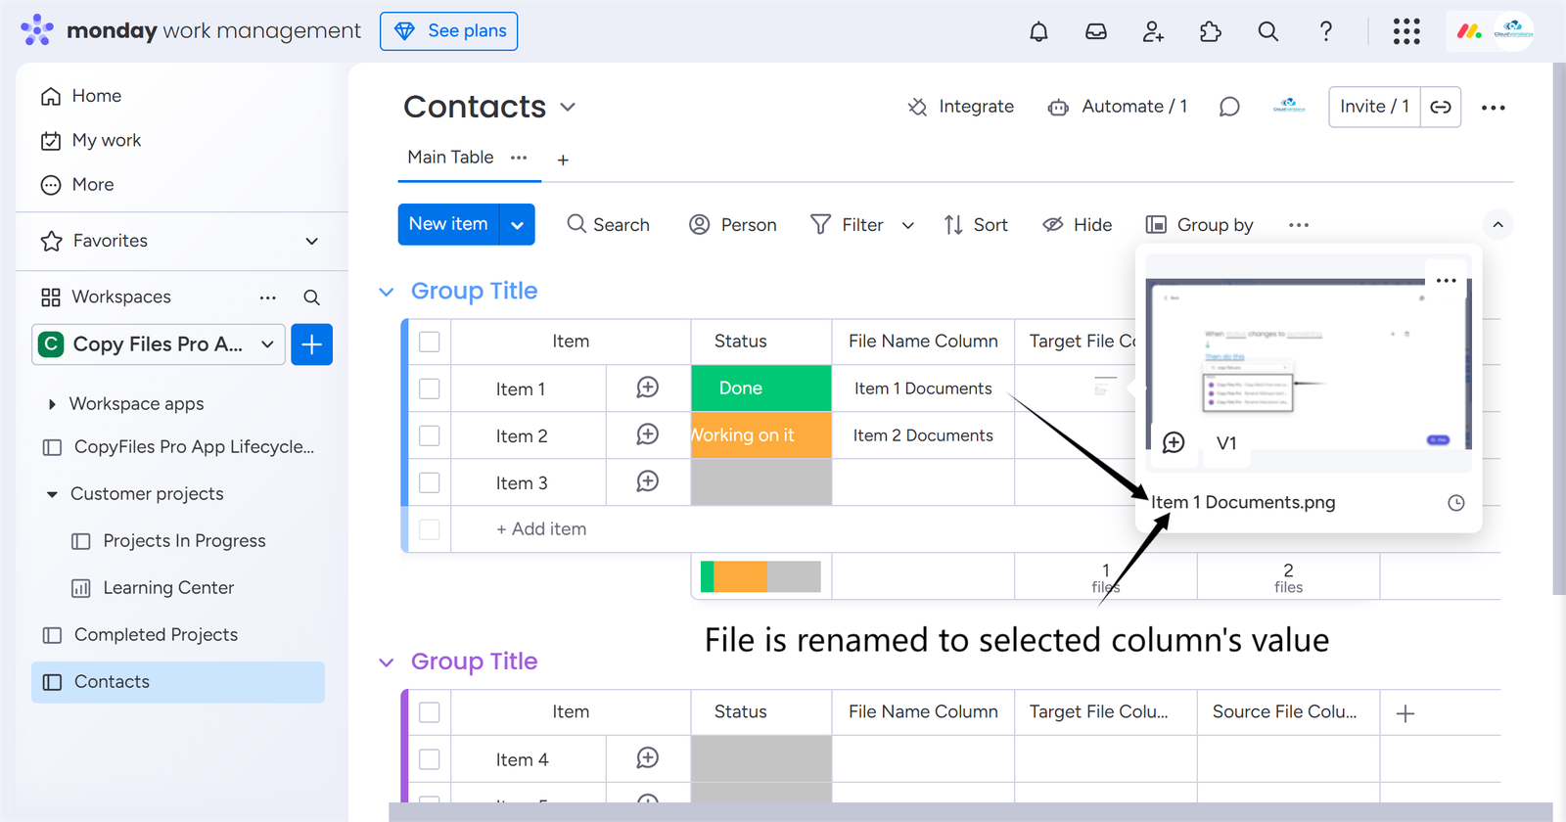1566x822 pixels.
Task: Toggle the select-all checkbox in first group header
Action: tap(430, 342)
